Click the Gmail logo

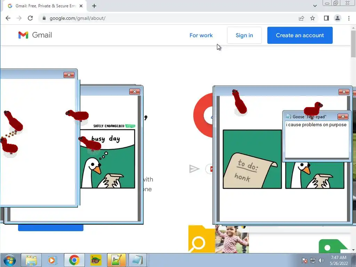35,35
